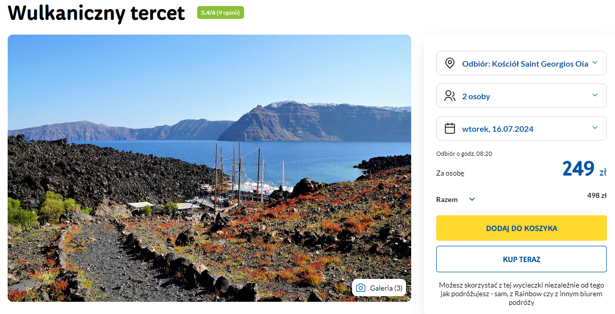615x314 pixels.
Task: Click the 5.4/6 rating badge
Action: pos(220,13)
